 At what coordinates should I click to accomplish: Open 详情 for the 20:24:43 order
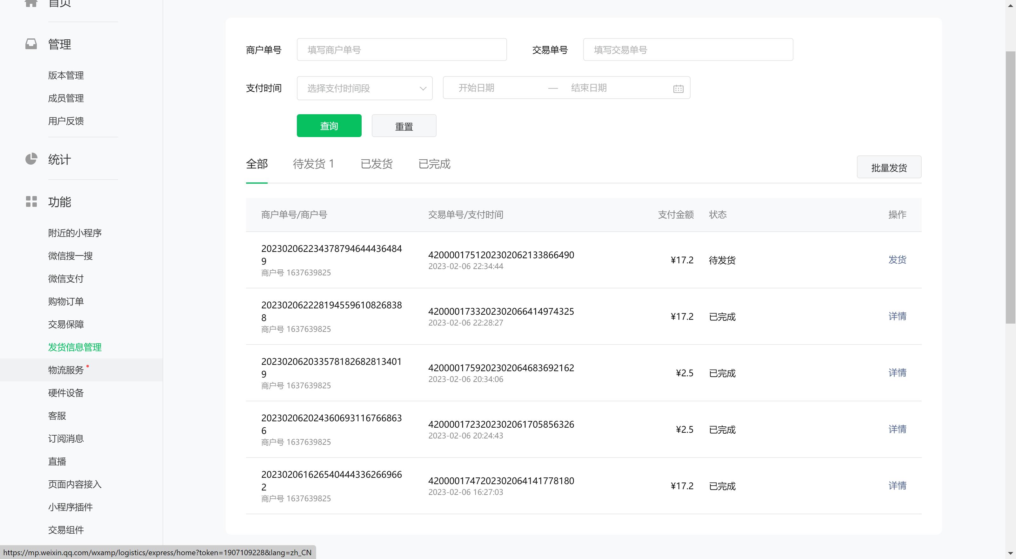pos(897,429)
